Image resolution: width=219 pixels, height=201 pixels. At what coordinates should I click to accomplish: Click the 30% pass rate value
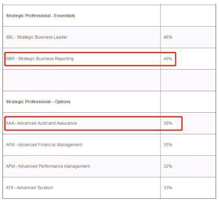click(x=168, y=123)
